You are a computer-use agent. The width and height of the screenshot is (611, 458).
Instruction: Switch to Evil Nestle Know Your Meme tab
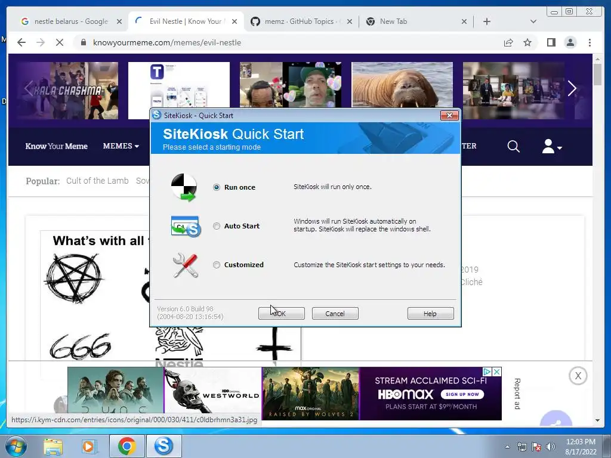(186, 21)
